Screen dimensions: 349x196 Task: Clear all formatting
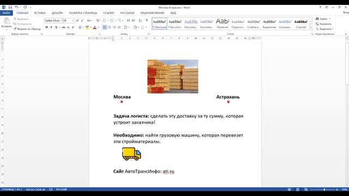click(98, 21)
